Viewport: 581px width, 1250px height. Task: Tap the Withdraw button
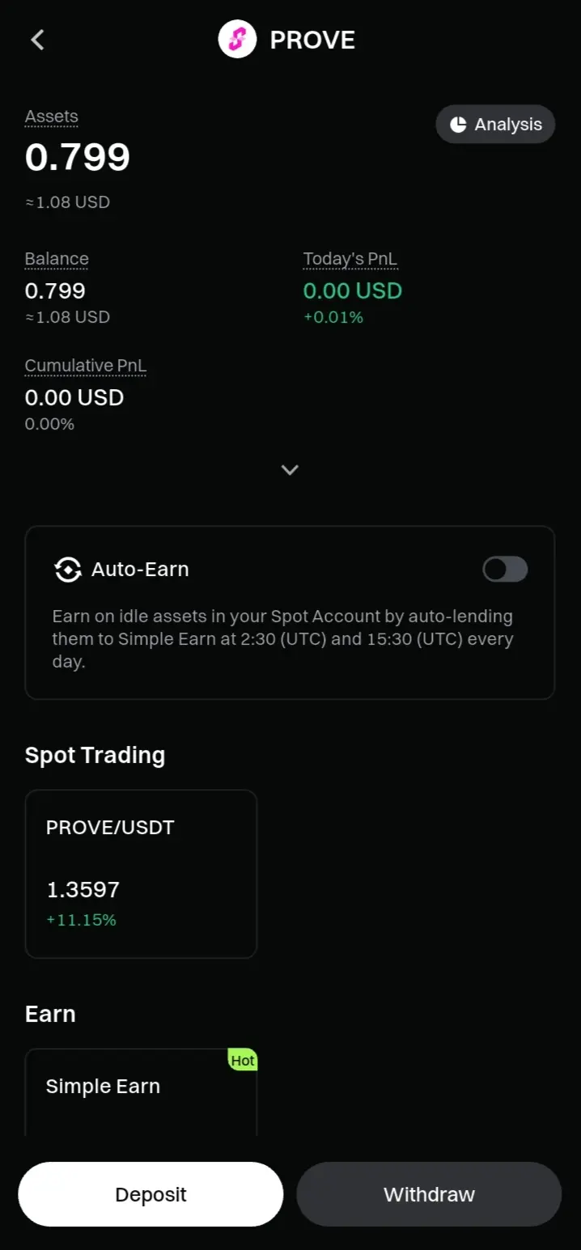pos(429,1194)
